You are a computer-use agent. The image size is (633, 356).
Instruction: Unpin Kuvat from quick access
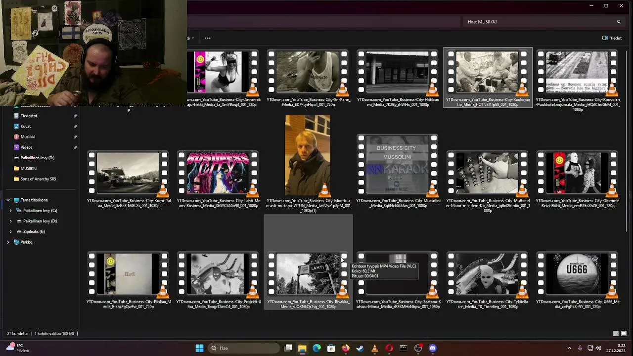click(75, 126)
